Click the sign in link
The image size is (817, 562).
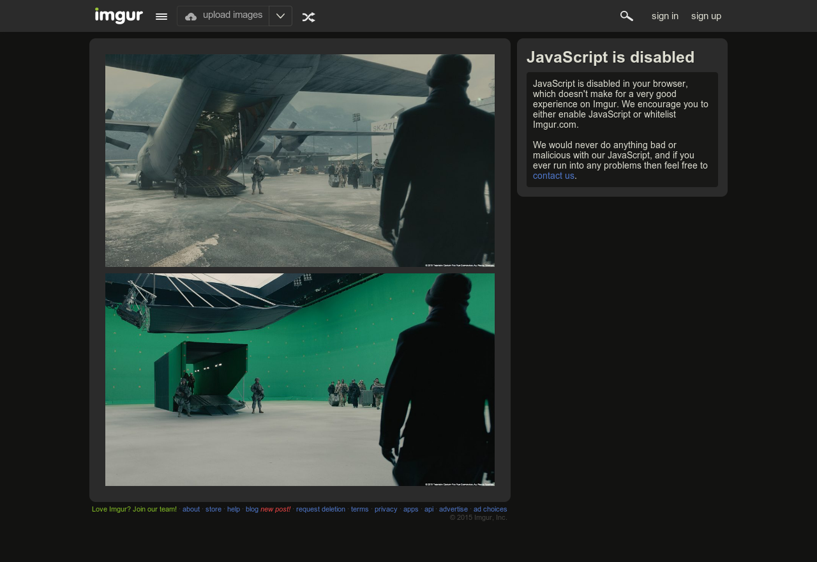click(x=665, y=16)
